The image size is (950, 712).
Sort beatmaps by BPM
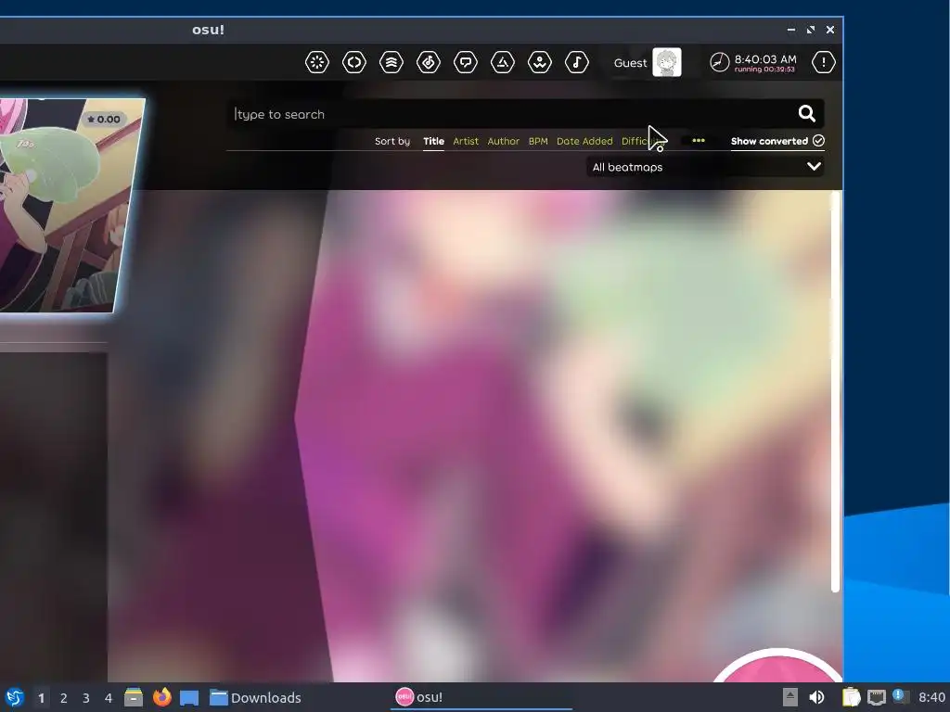tap(538, 141)
